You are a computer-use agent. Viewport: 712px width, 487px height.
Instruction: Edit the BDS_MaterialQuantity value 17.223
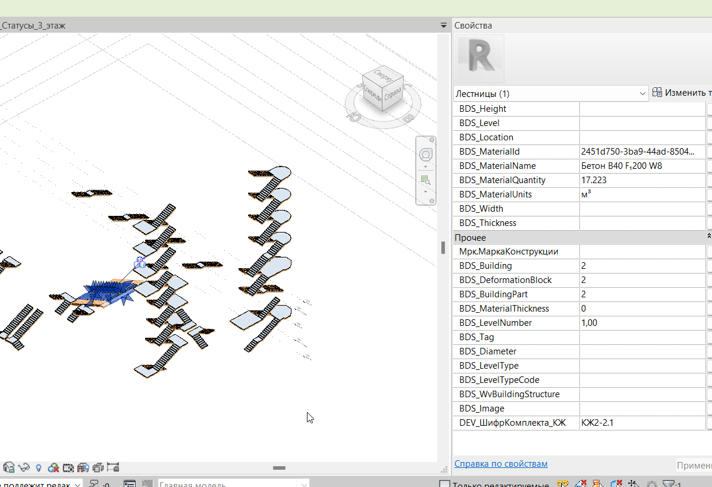[x=642, y=180]
